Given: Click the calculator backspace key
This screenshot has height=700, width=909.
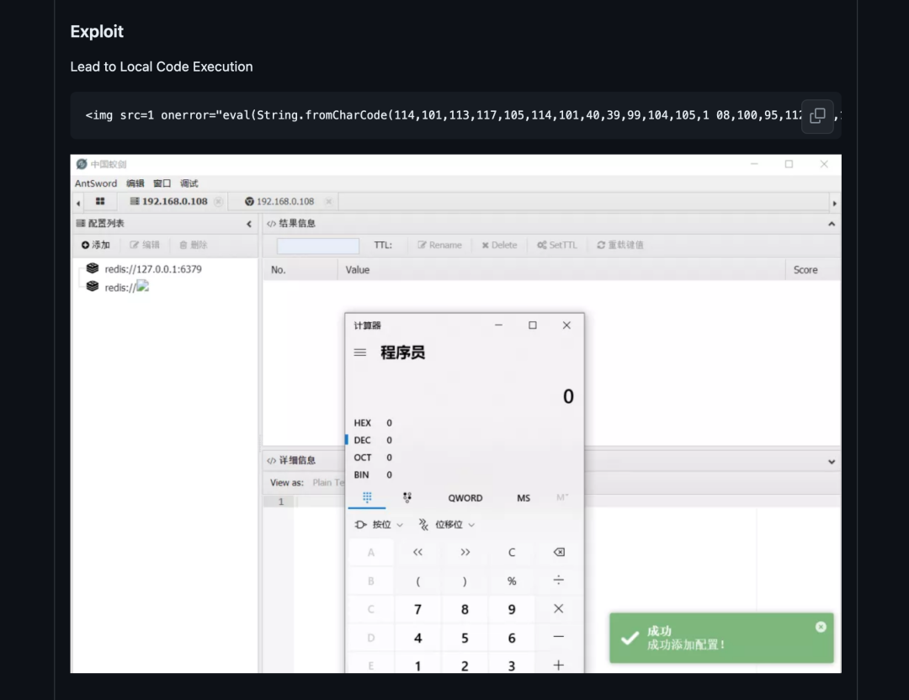Looking at the screenshot, I should click(559, 552).
